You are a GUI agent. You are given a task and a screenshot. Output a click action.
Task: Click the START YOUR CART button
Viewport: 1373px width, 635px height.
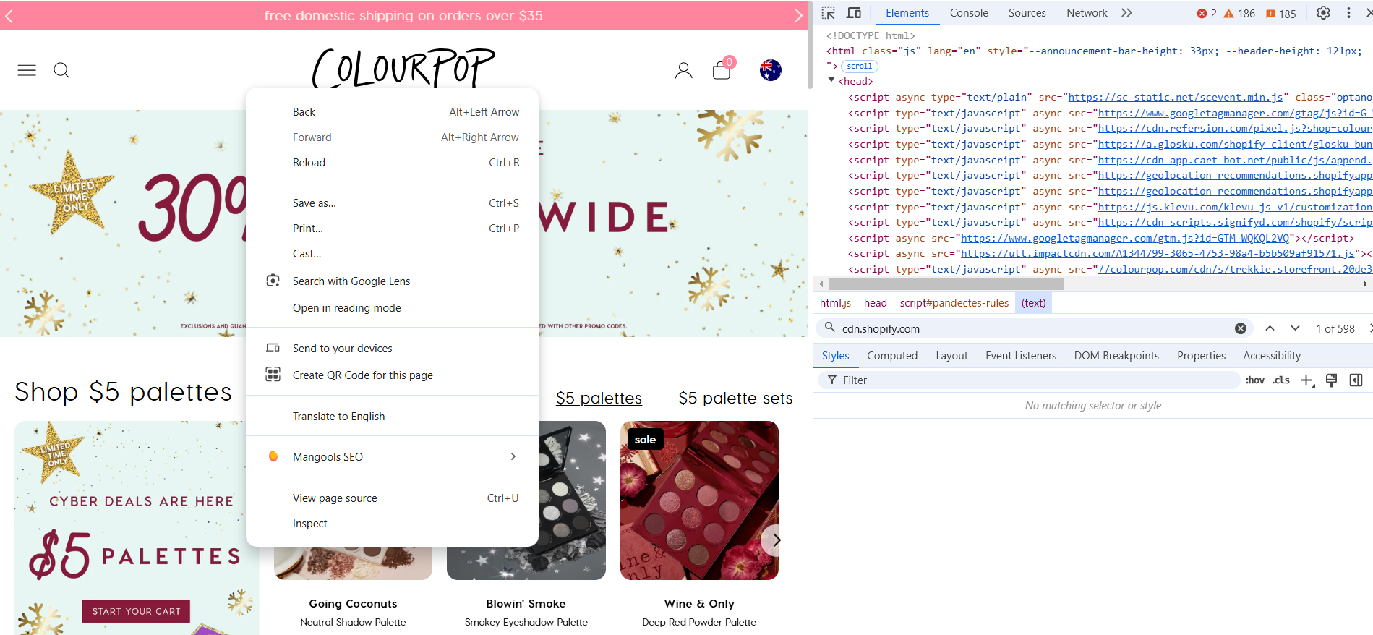click(136, 611)
